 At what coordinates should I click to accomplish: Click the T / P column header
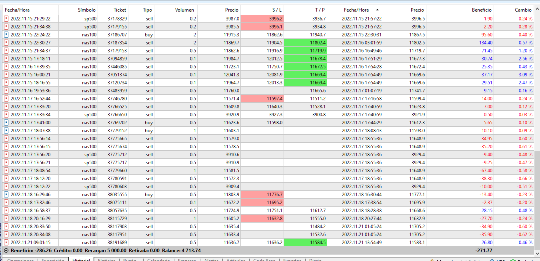pyautogui.click(x=306, y=10)
